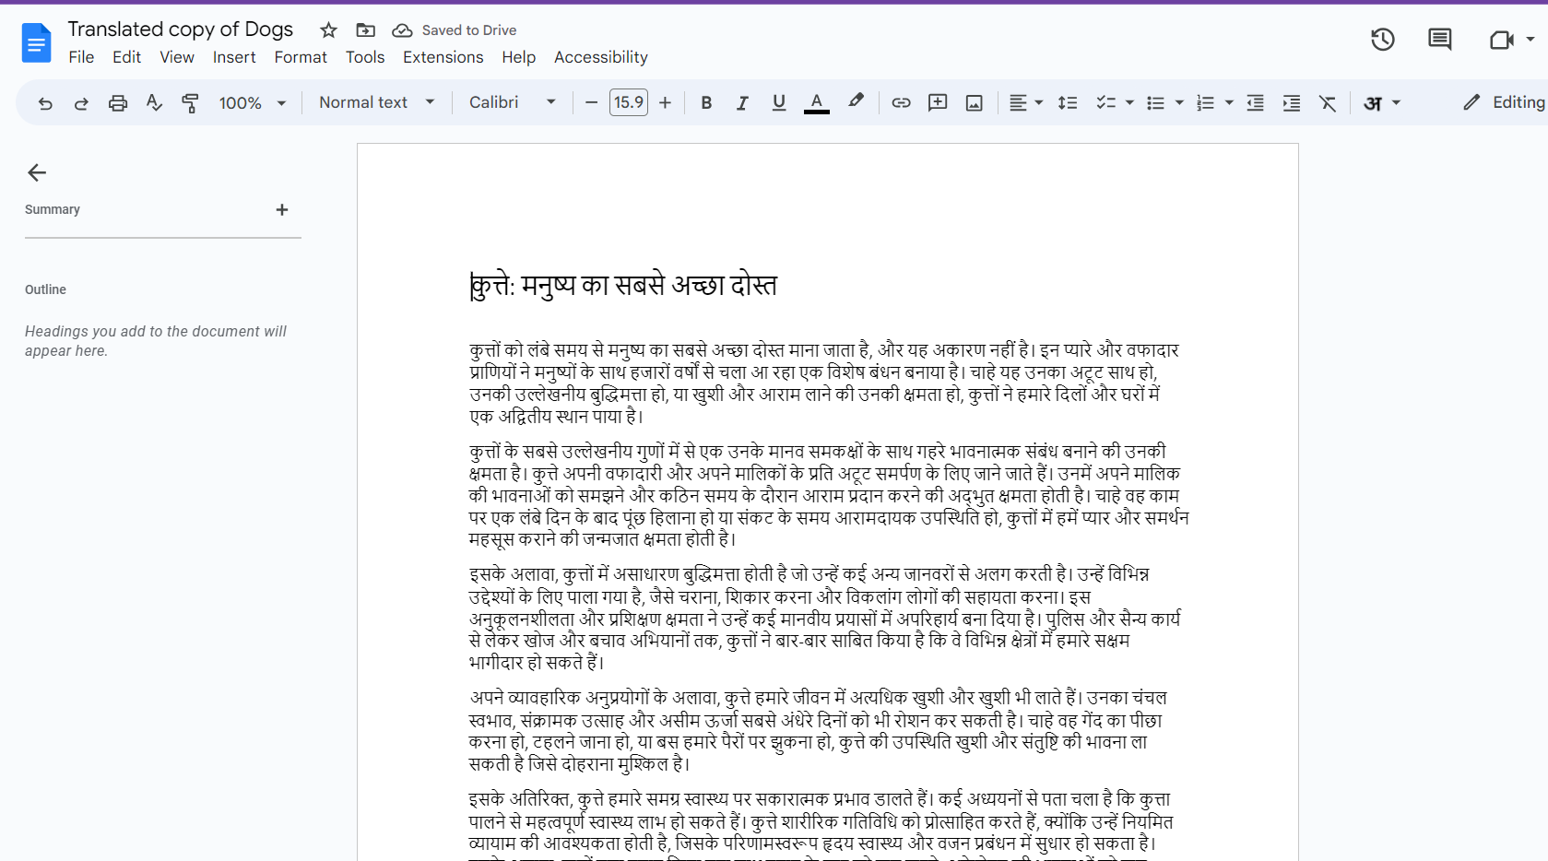
Task: Expand checklist options arrow
Action: click(x=1129, y=102)
